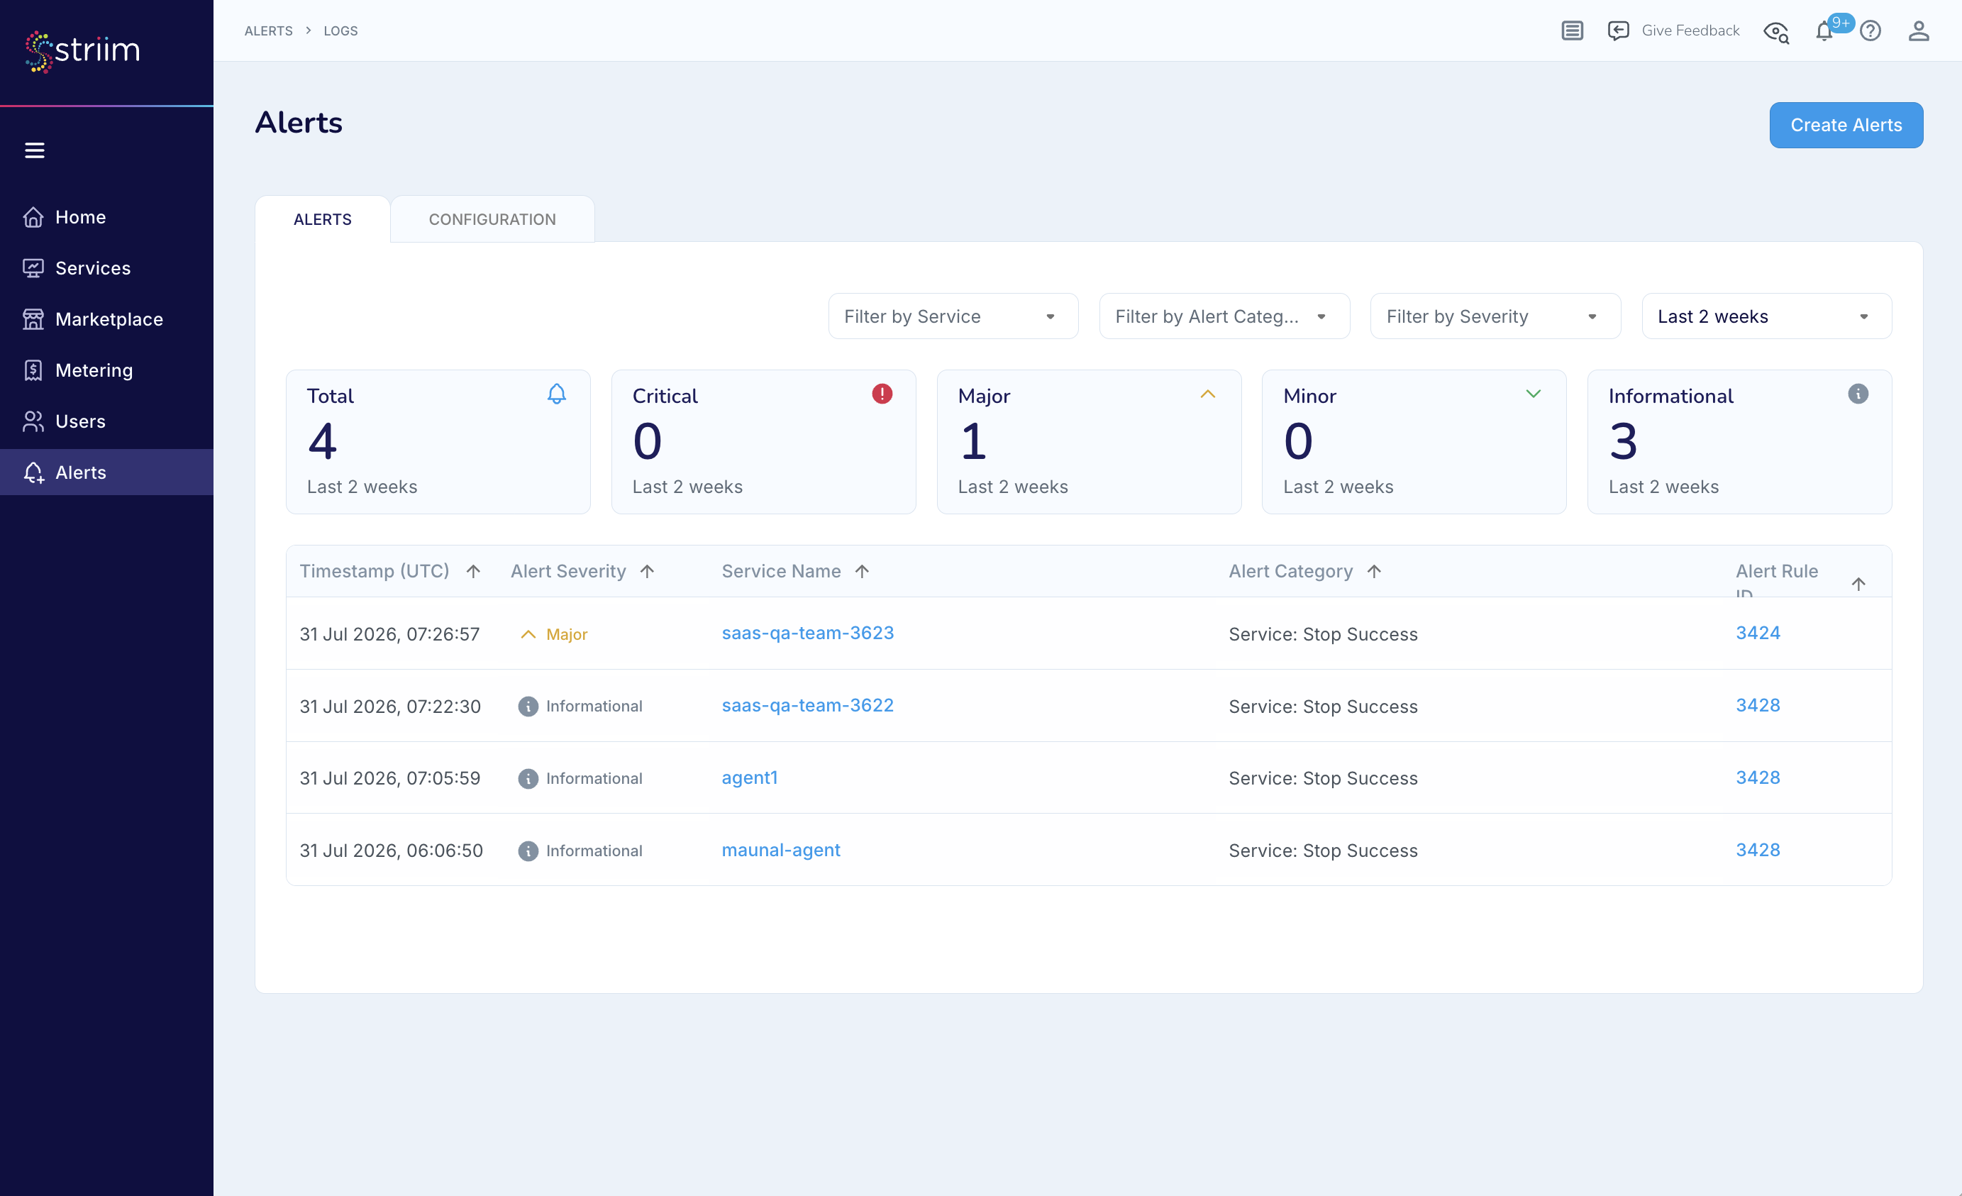Open alert rule 3428 for saas-qa-team-3622
Screen dimensions: 1962x1196
pos(1758,706)
